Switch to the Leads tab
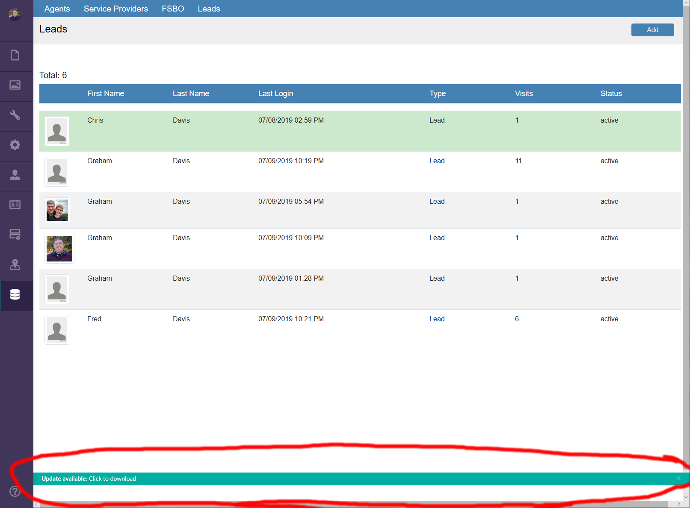 209,9
